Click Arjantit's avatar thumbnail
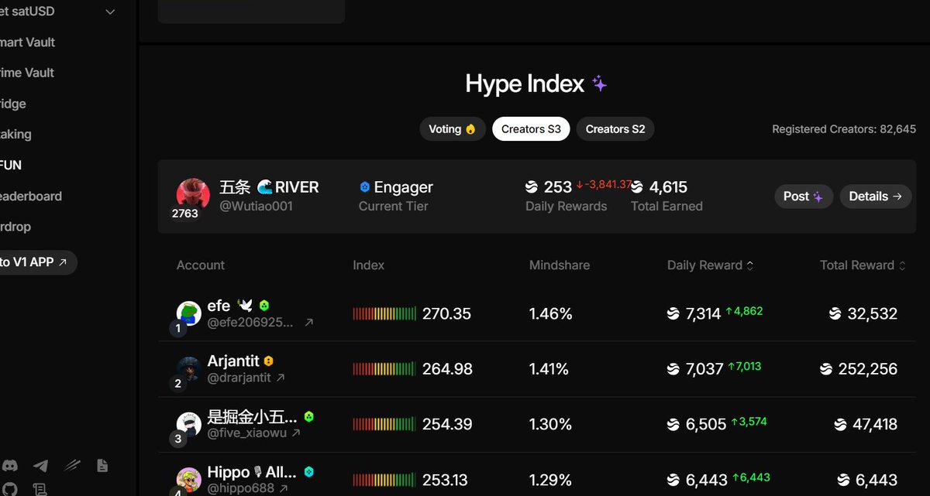 (x=188, y=368)
